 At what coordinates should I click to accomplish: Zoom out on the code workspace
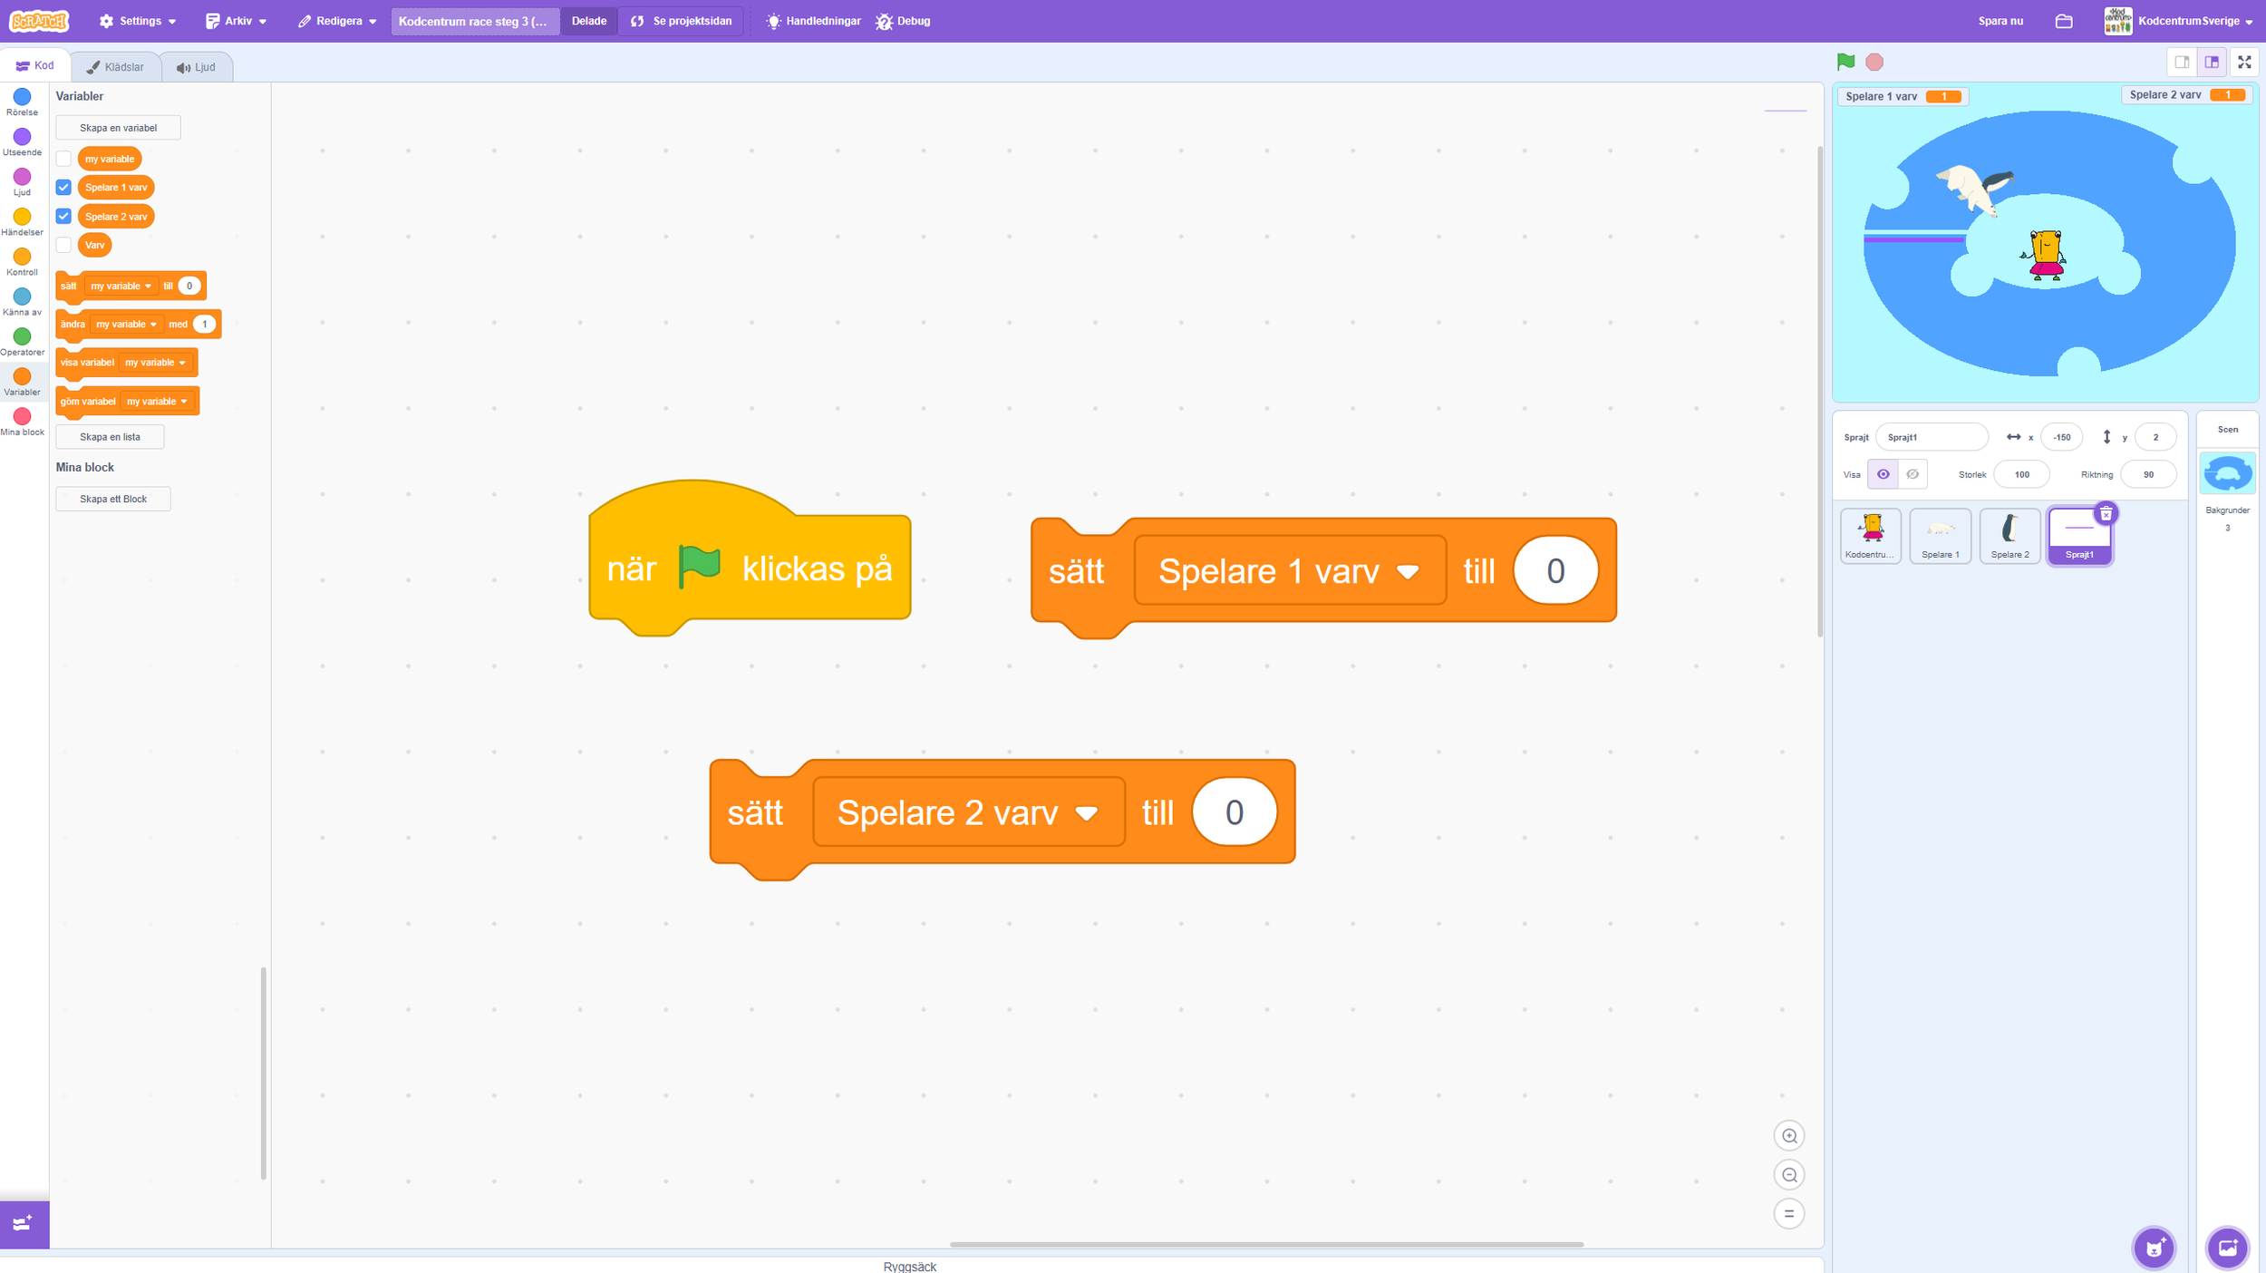point(1788,1174)
